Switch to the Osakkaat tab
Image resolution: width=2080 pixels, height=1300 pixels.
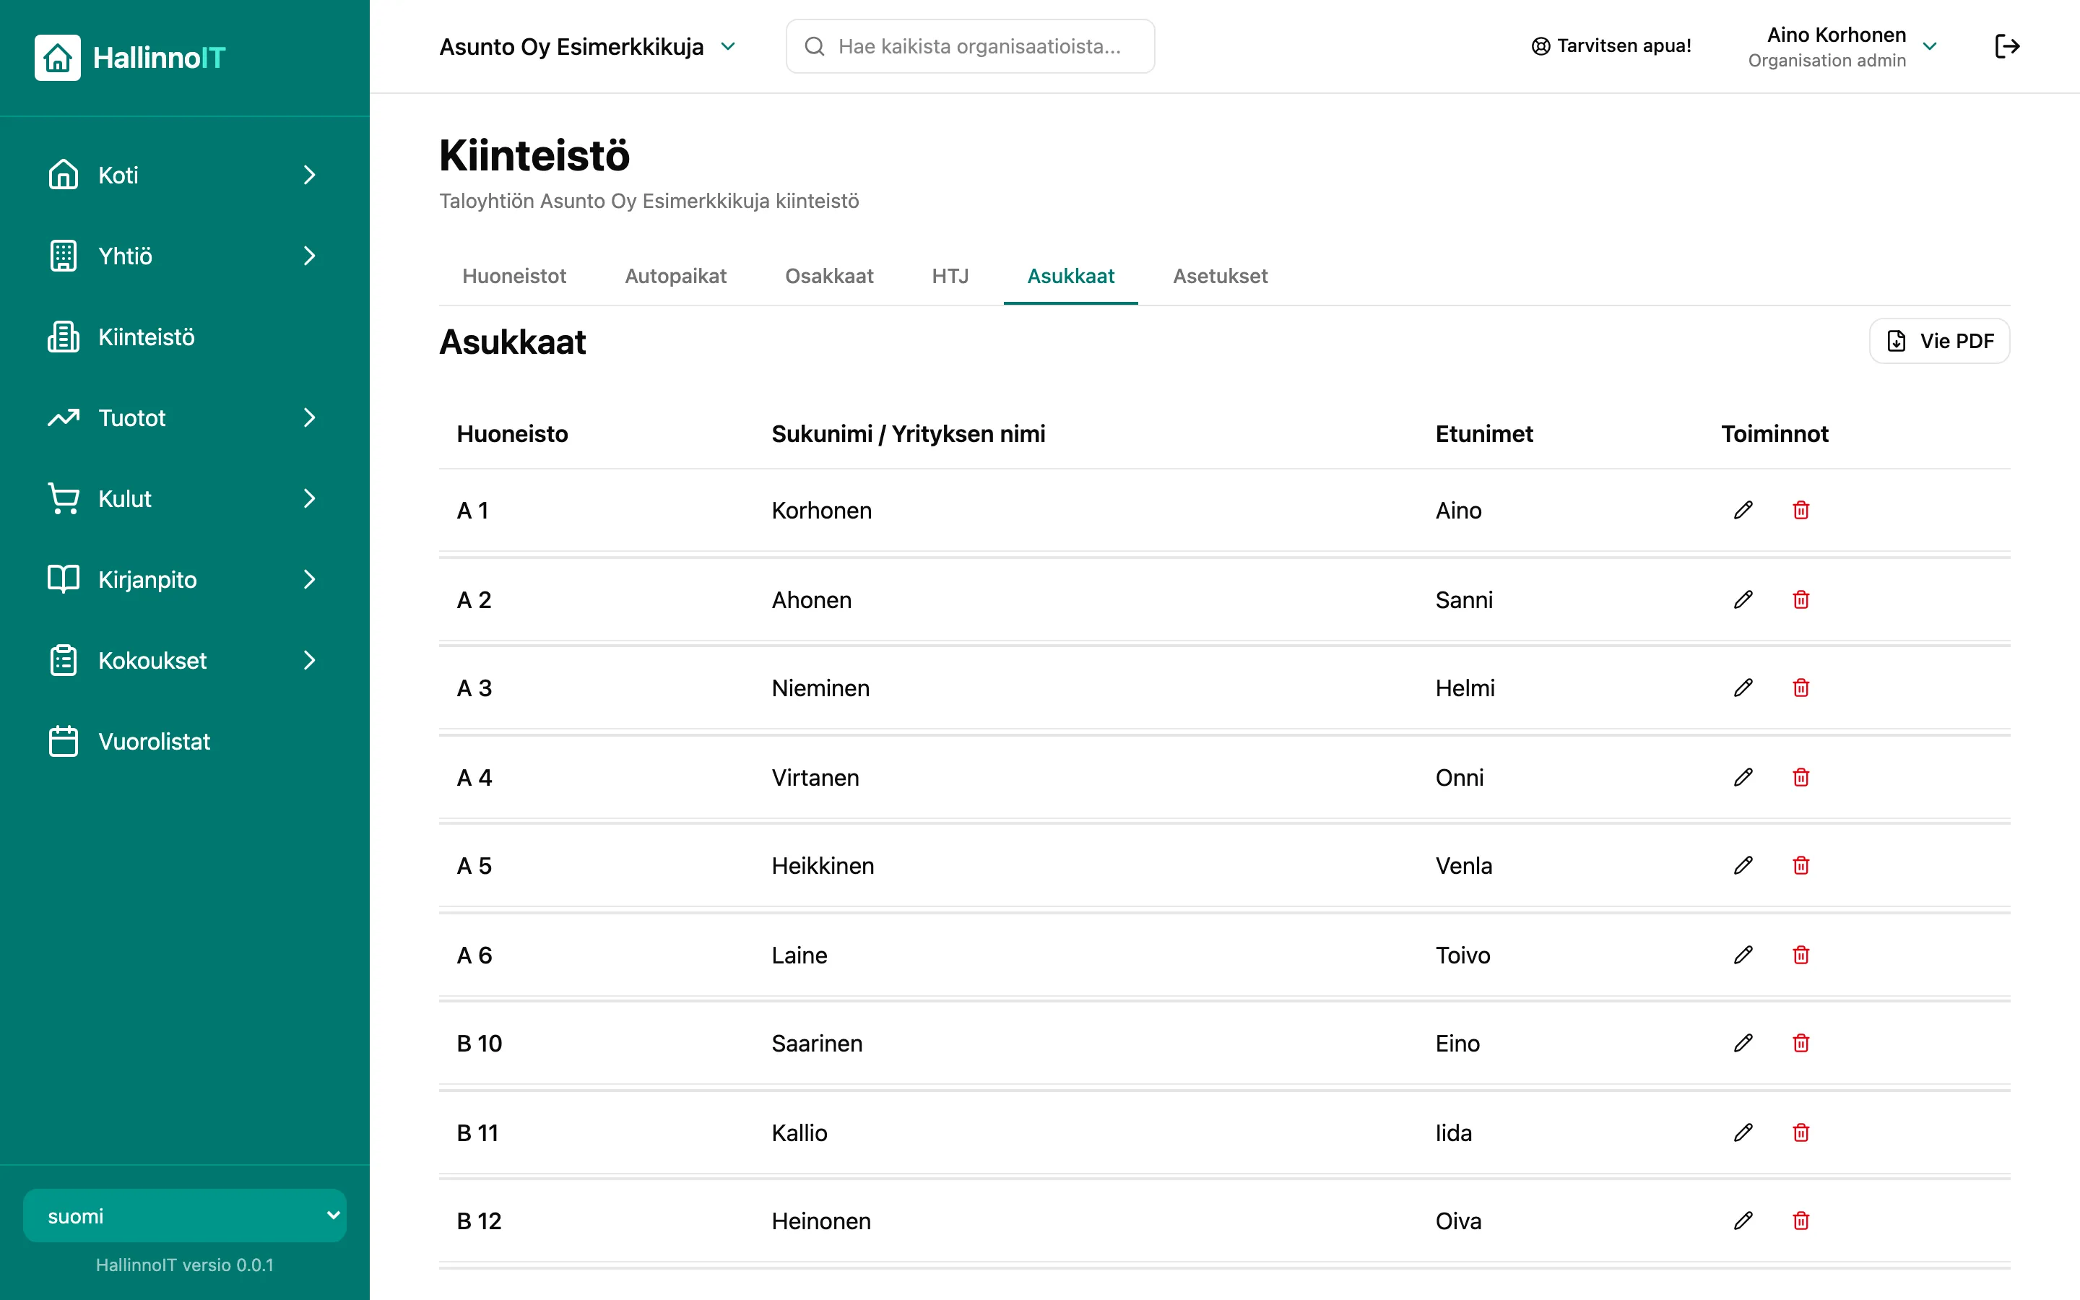tap(828, 276)
